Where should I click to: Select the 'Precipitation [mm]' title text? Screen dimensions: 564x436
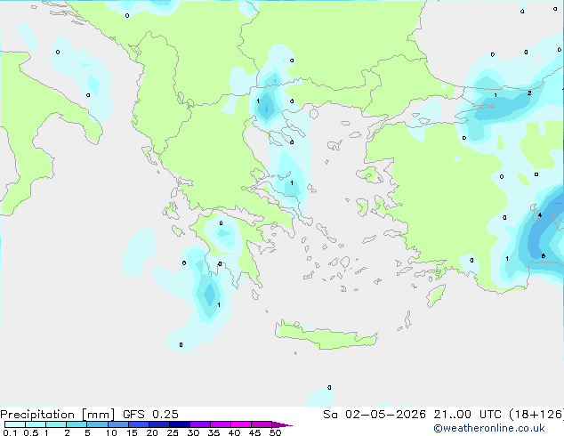point(58,415)
